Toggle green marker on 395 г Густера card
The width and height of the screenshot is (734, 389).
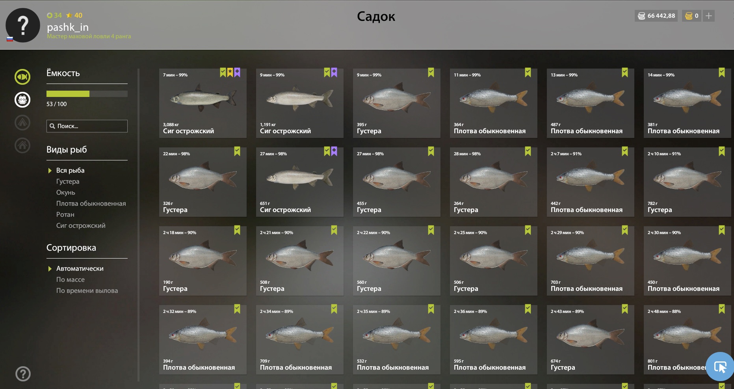point(431,72)
